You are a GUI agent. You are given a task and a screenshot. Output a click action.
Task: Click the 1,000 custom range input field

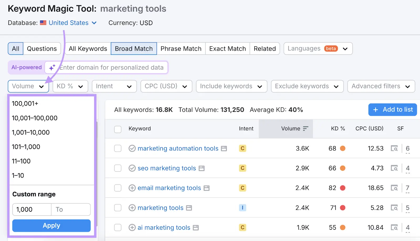pos(31,209)
